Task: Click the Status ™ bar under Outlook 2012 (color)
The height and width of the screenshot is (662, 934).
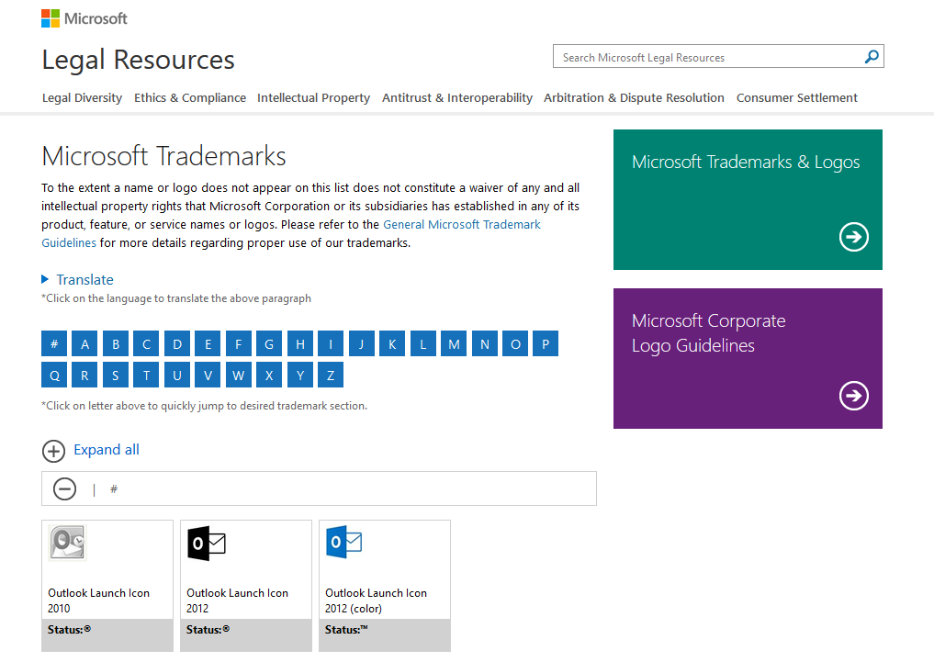Action: click(x=385, y=634)
